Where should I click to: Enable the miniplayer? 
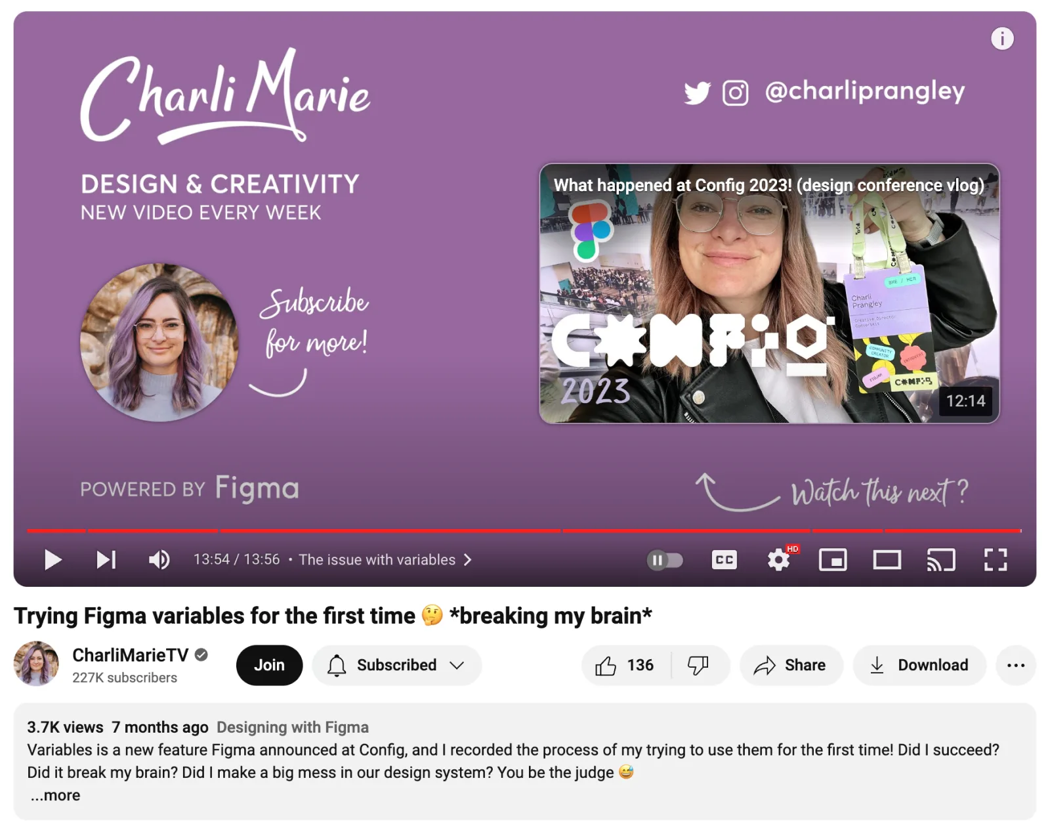click(x=833, y=560)
